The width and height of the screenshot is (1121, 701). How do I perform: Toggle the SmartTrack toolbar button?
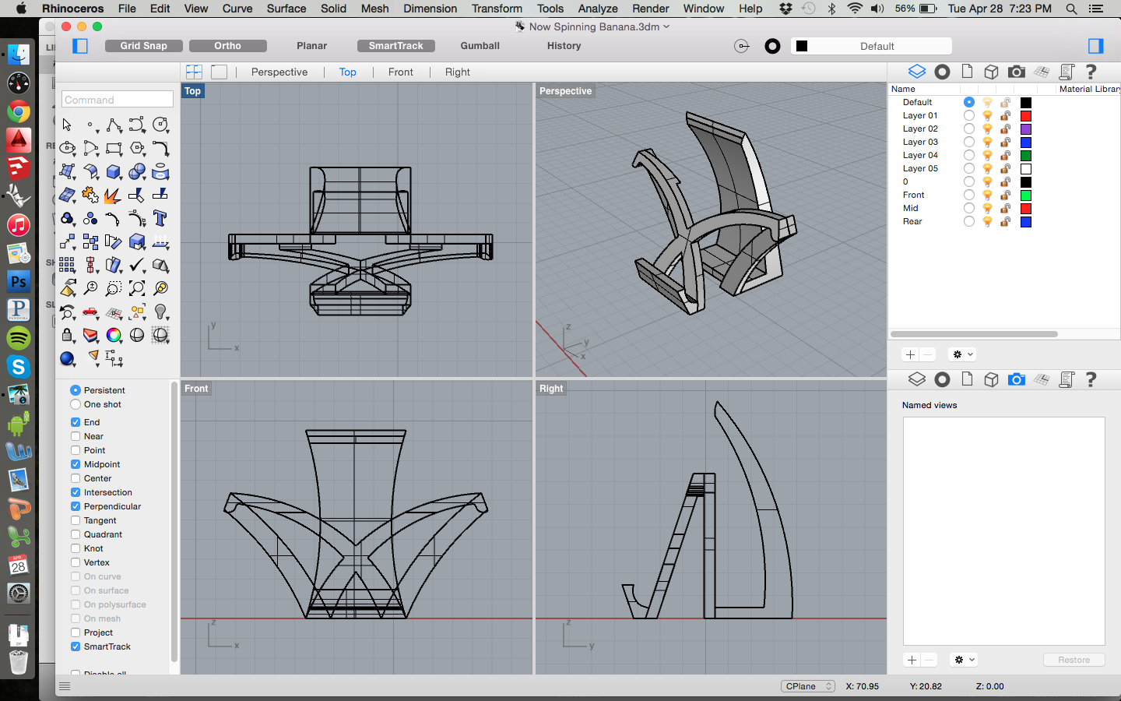396,46
